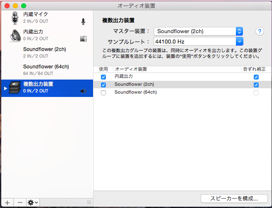This screenshot has width=272, height=208.
Task: Click the speaker output icon on 複数出力装置 row
Action: click(83, 91)
